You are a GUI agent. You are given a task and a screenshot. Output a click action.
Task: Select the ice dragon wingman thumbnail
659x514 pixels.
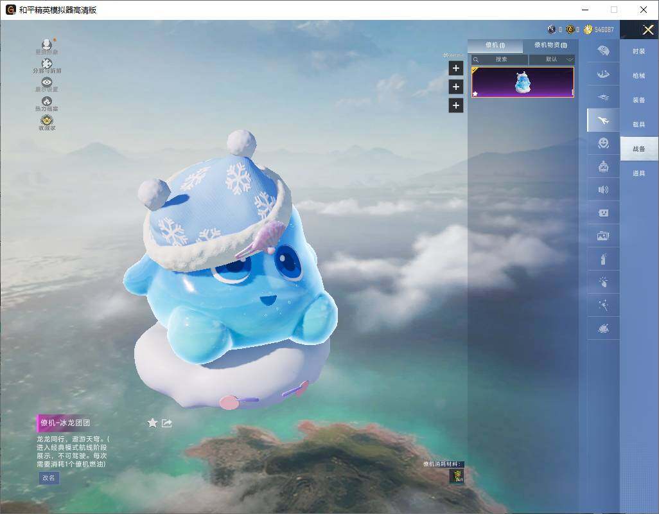pos(522,82)
